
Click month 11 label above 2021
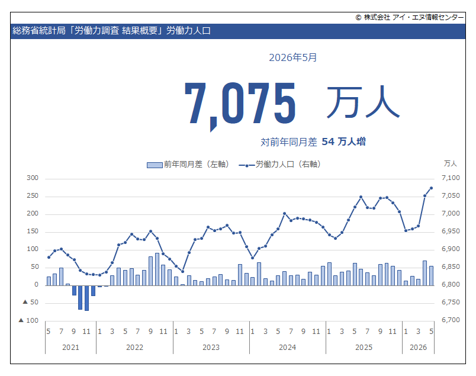86,332
